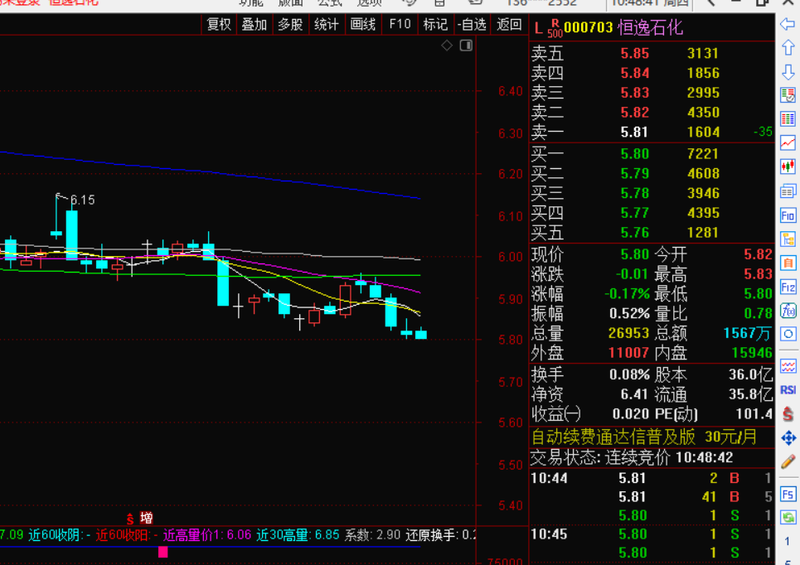800x565 pixels.
Task: Click stock name 恒逸石化 in the quote header
Action: tap(650, 27)
